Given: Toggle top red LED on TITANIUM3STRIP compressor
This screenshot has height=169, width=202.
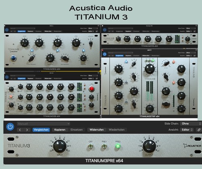Looking at the screenshot, I should (174, 62).
